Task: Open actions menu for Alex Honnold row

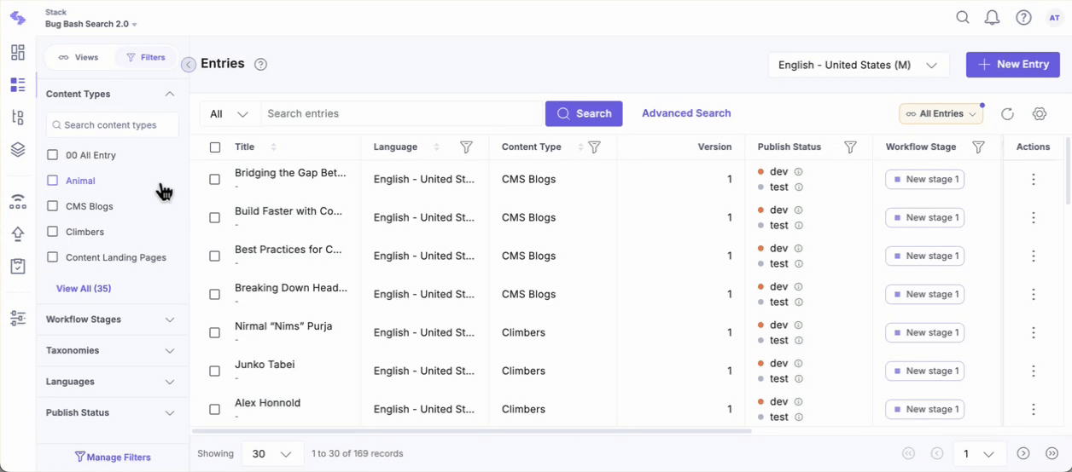Action: (x=1034, y=410)
